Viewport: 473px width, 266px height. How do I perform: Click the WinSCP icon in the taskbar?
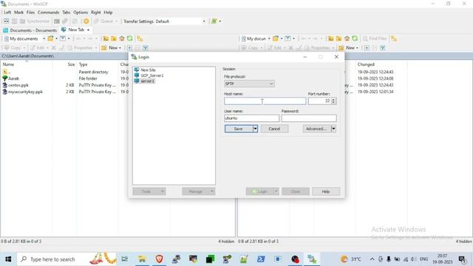pyautogui.click(x=312, y=259)
